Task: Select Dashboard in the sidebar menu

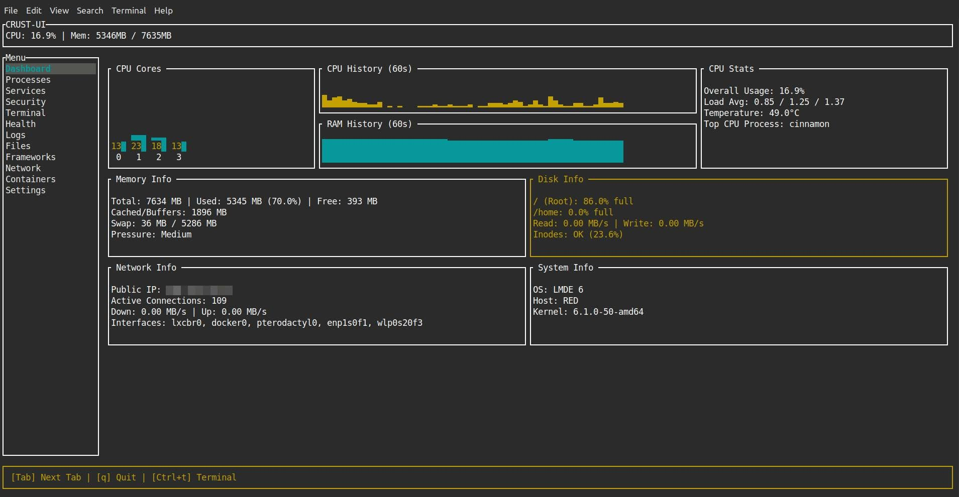Action: pyautogui.click(x=50, y=69)
